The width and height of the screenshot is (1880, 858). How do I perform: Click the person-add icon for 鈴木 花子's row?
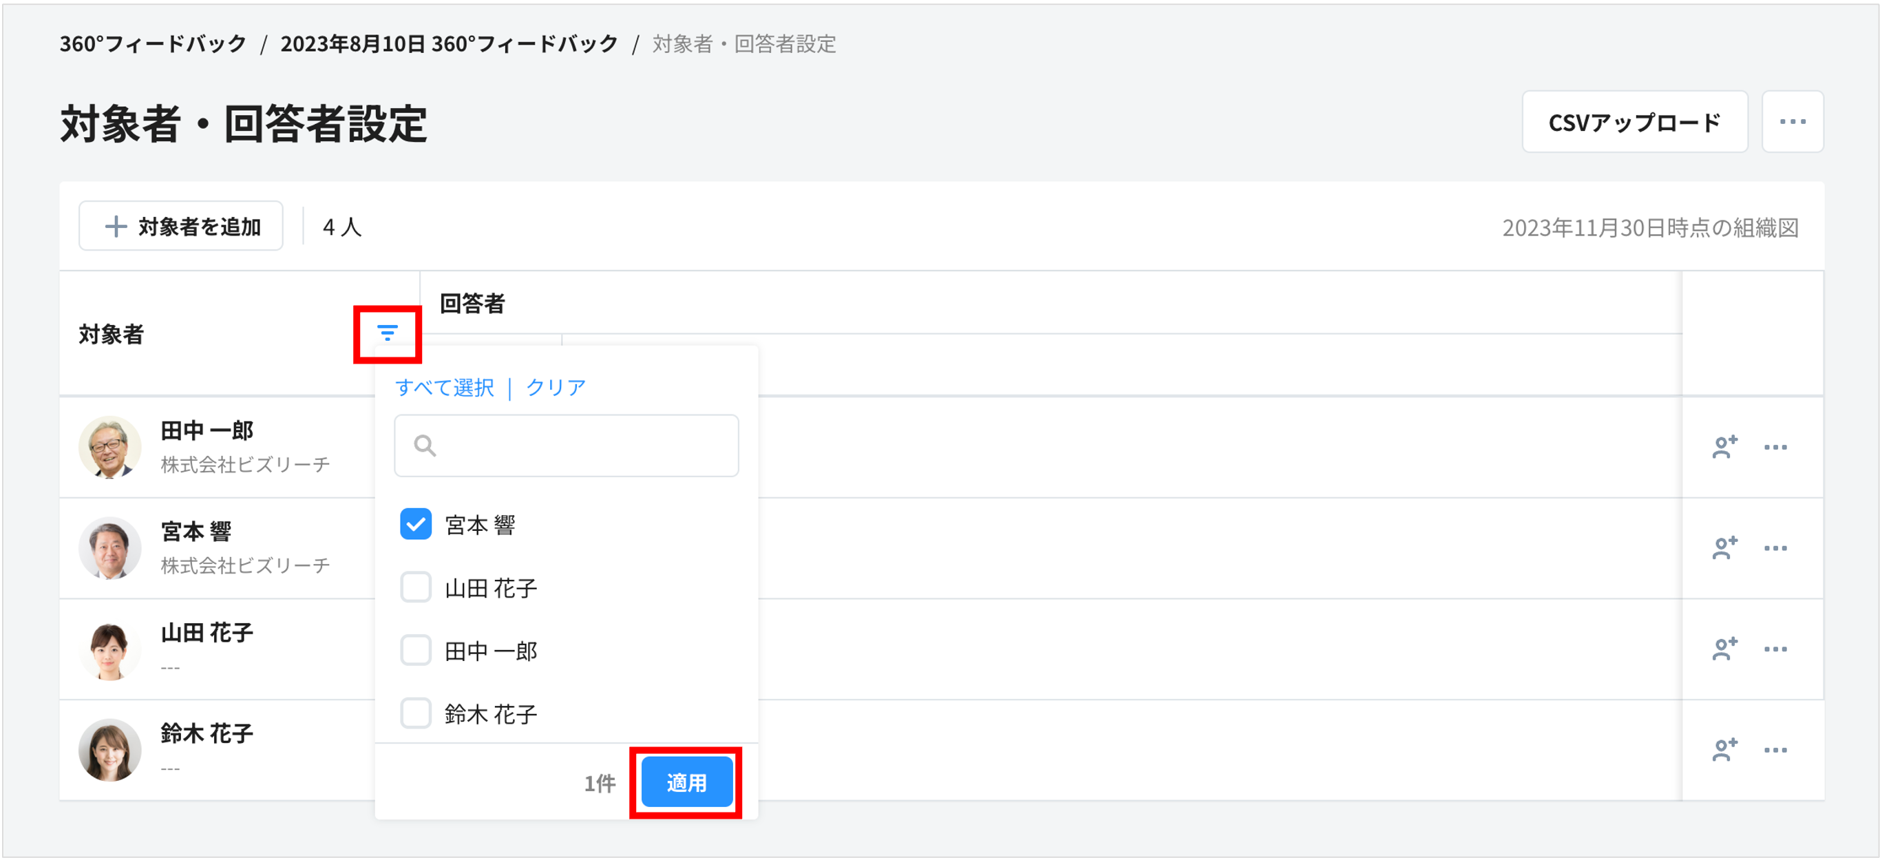[1723, 748]
